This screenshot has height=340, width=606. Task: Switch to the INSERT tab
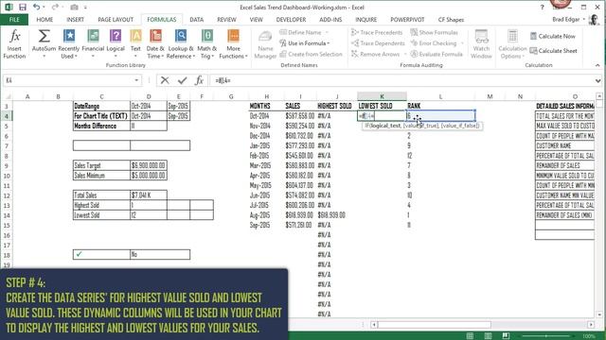(x=75, y=19)
